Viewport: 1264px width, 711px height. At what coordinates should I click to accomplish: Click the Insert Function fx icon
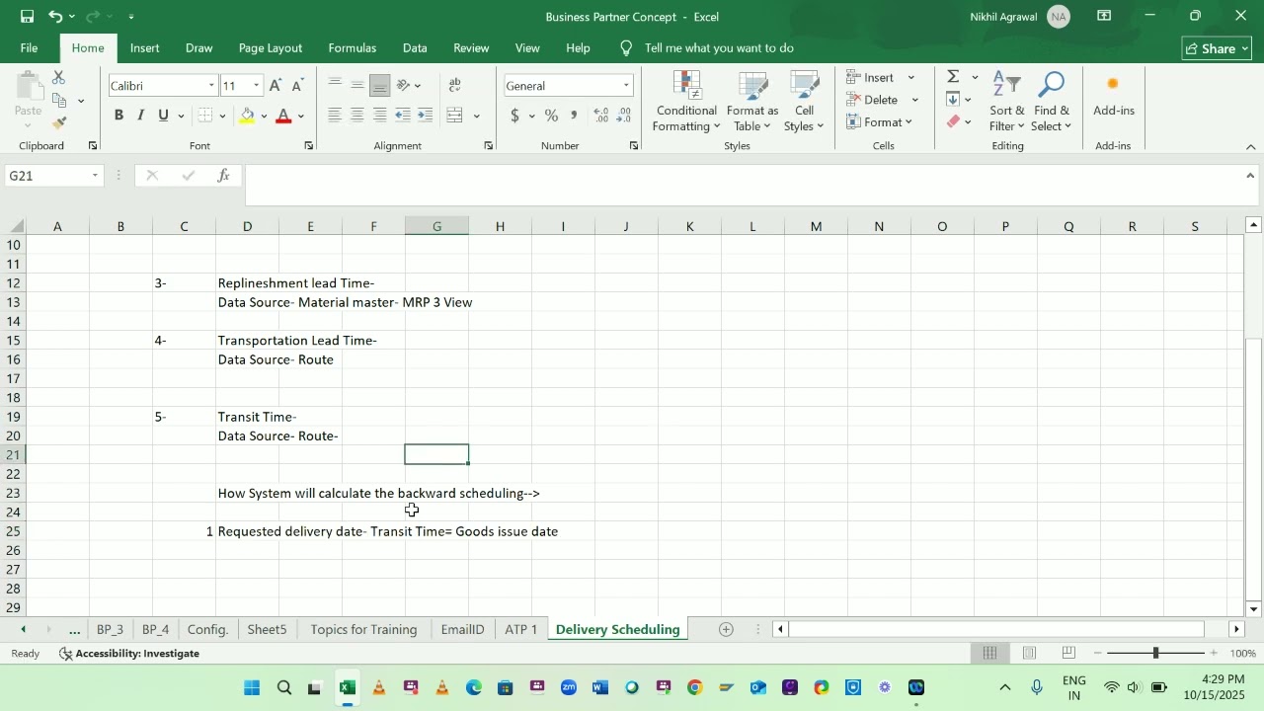pyautogui.click(x=224, y=176)
